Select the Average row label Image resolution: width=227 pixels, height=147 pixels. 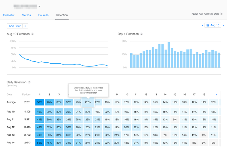[11, 102]
